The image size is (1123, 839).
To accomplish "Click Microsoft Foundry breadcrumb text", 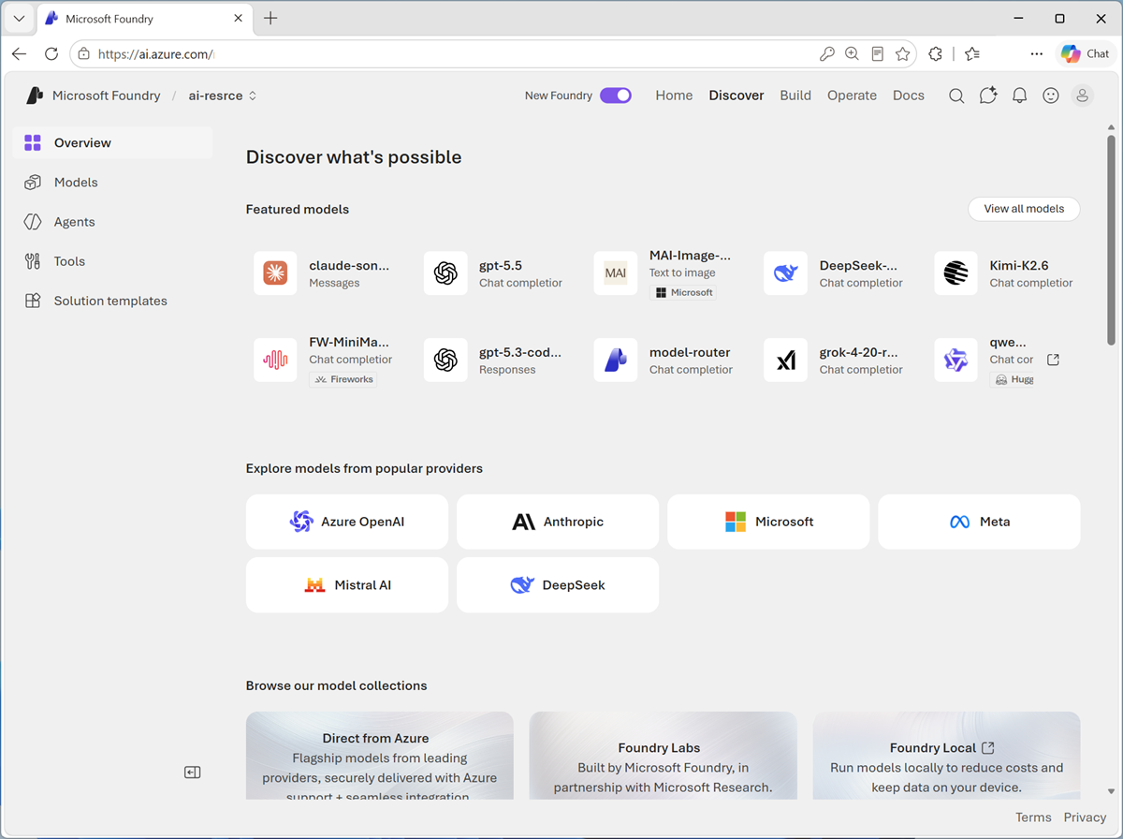I will point(106,96).
